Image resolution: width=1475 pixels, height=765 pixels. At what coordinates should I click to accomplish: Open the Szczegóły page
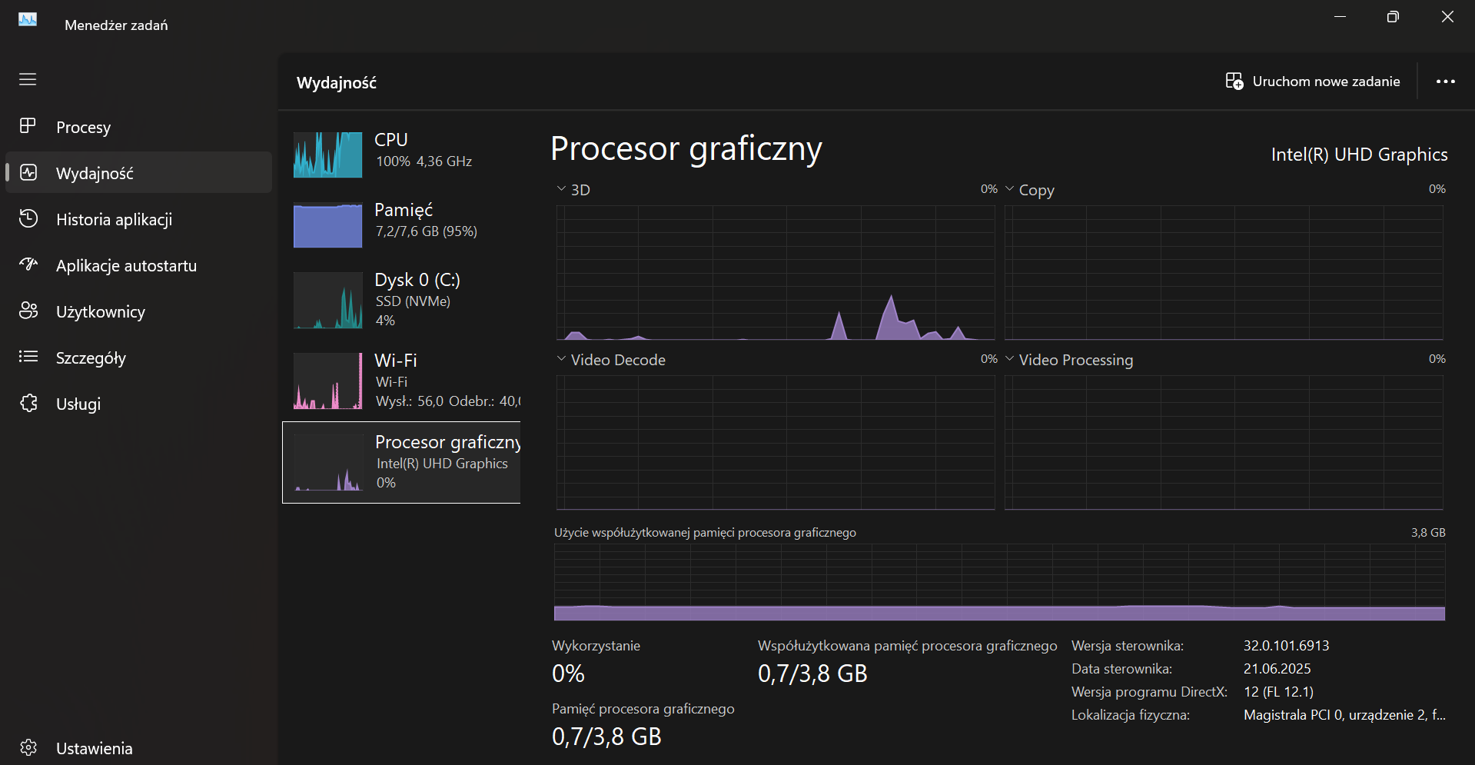138,358
